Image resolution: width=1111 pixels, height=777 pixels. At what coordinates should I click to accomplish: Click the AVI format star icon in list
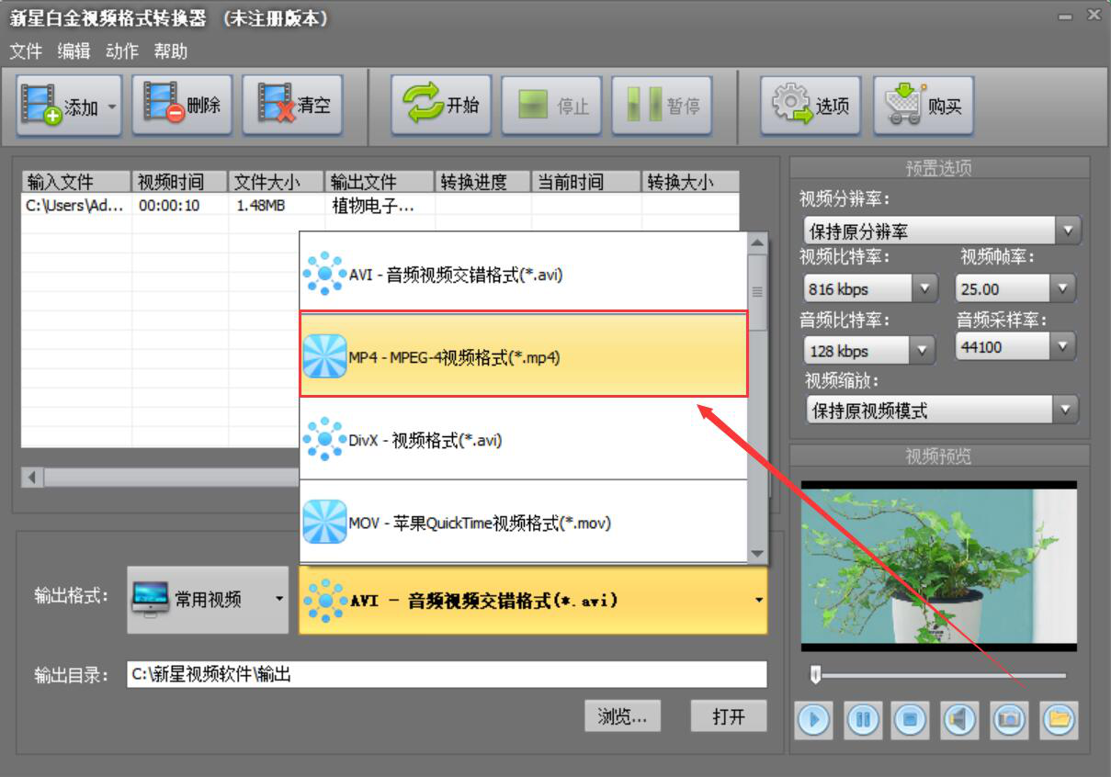[324, 273]
